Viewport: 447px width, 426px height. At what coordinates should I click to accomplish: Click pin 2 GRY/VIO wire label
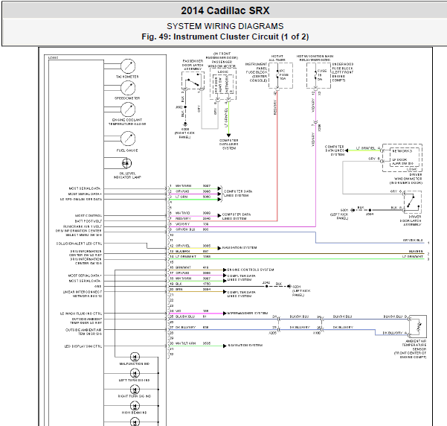pyautogui.click(x=182, y=191)
